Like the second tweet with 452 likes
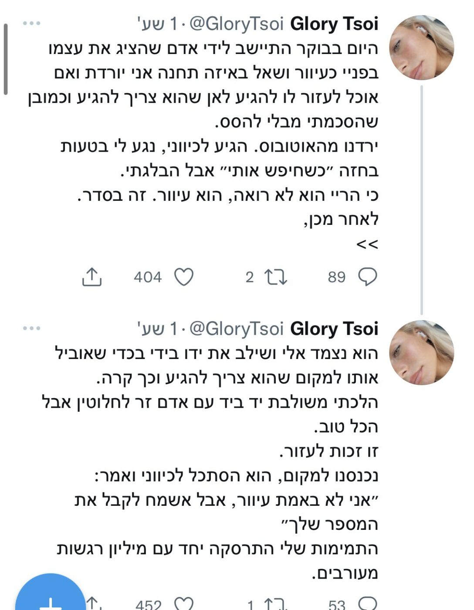The image size is (474, 610). click(183, 603)
